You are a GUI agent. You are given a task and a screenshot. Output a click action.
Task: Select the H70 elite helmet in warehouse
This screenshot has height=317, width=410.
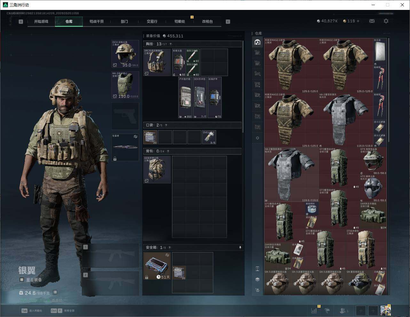[x=373, y=188]
